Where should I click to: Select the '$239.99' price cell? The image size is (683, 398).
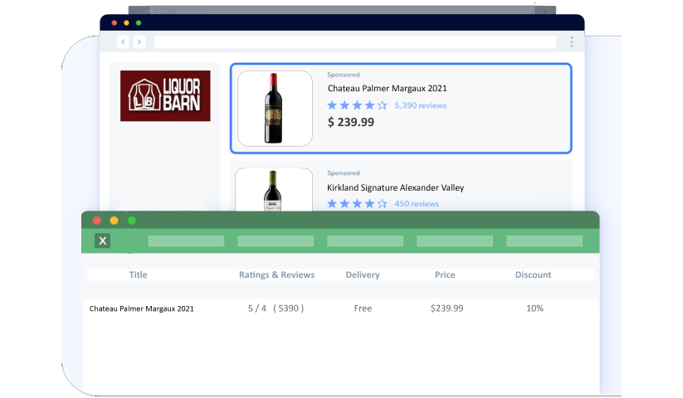447,308
